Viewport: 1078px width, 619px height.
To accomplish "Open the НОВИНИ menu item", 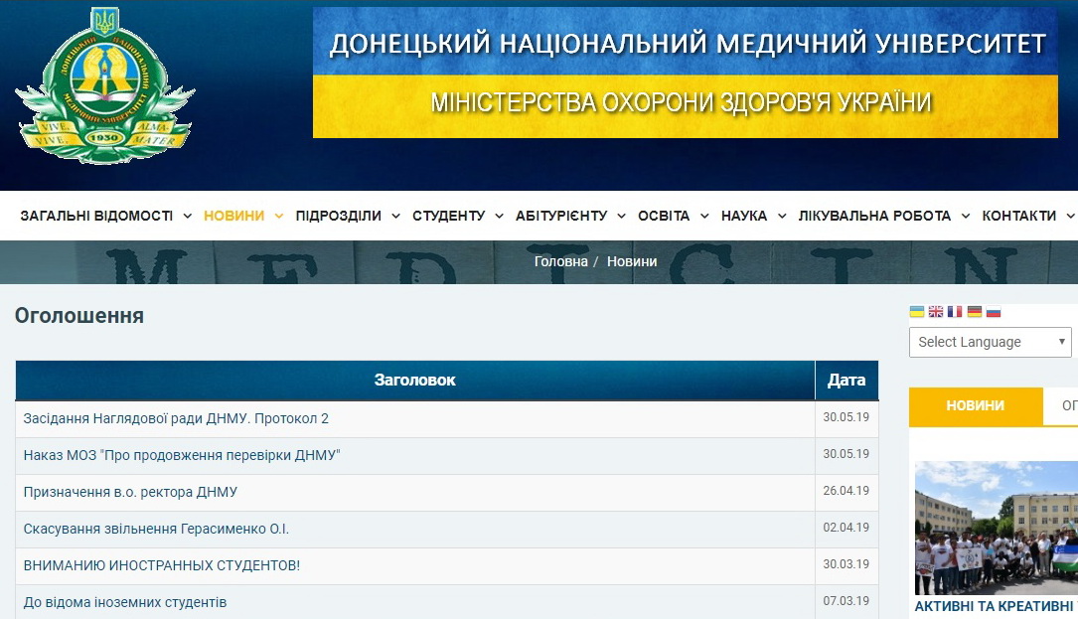I will 233,216.
